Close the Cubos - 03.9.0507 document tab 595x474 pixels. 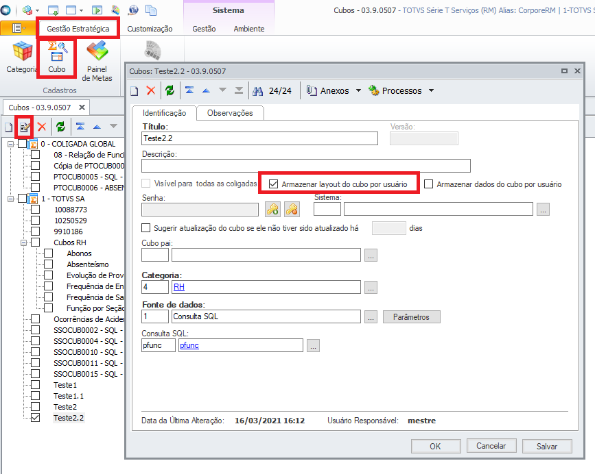(82, 108)
